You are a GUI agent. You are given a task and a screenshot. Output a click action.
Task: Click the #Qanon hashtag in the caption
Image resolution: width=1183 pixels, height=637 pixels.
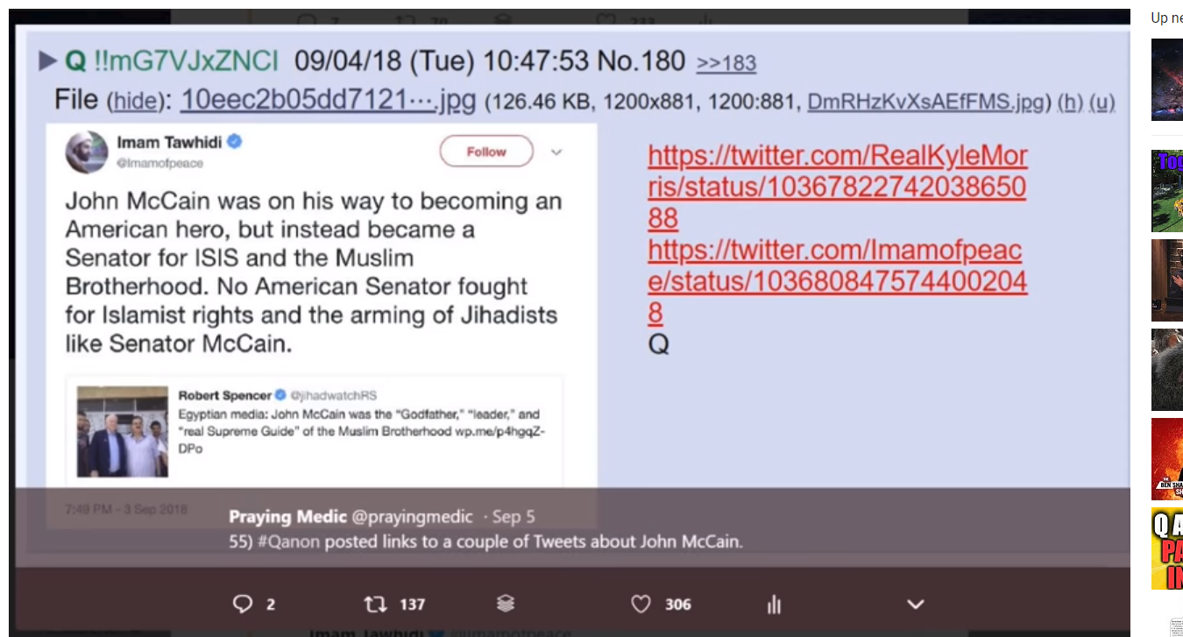pyautogui.click(x=289, y=541)
